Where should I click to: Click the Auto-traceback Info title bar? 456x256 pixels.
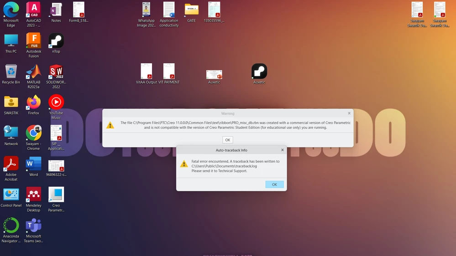[x=231, y=150]
